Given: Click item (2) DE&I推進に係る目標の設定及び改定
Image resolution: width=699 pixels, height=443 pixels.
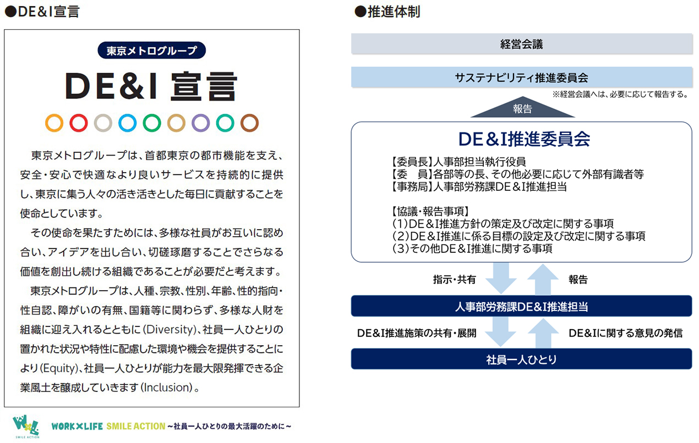Looking at the screenshot, I should pyautogui.click(x=519, y=236).
